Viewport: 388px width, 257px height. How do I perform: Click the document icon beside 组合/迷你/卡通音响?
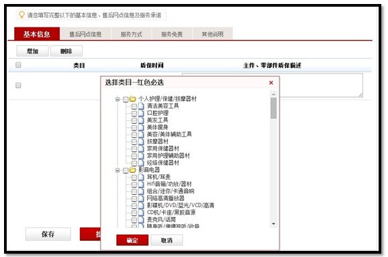click(141, 191)
